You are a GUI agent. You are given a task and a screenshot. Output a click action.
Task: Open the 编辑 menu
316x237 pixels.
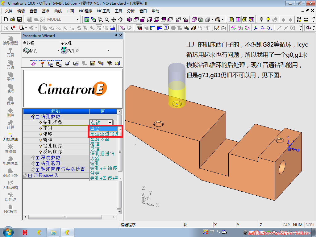pyautogui.click(x=21, y=11)
